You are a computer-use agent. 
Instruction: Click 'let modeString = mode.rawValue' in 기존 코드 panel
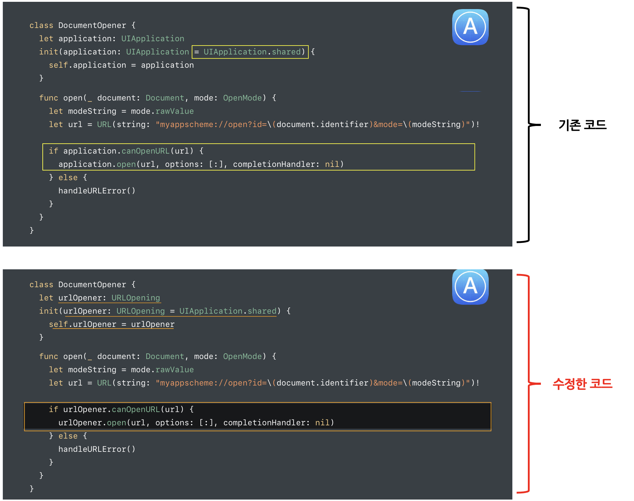121,111
